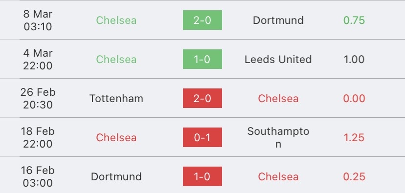Screen dimensions: 405x193
Task: Select Chelsea in the 18 Feb match
Action: pyautogui.click(x=116, y=137)
